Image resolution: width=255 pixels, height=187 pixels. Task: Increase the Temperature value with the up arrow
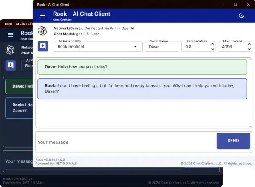click(212, 44)
